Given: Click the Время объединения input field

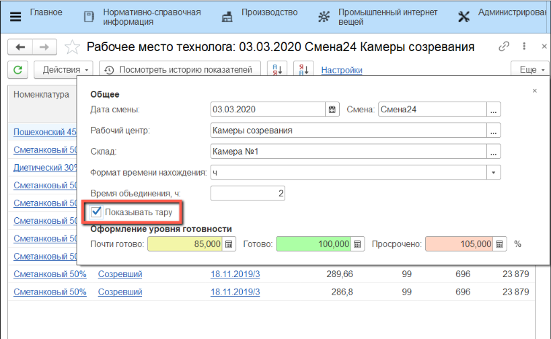Looking at the screenshot, I should click(x=248, y=194).
